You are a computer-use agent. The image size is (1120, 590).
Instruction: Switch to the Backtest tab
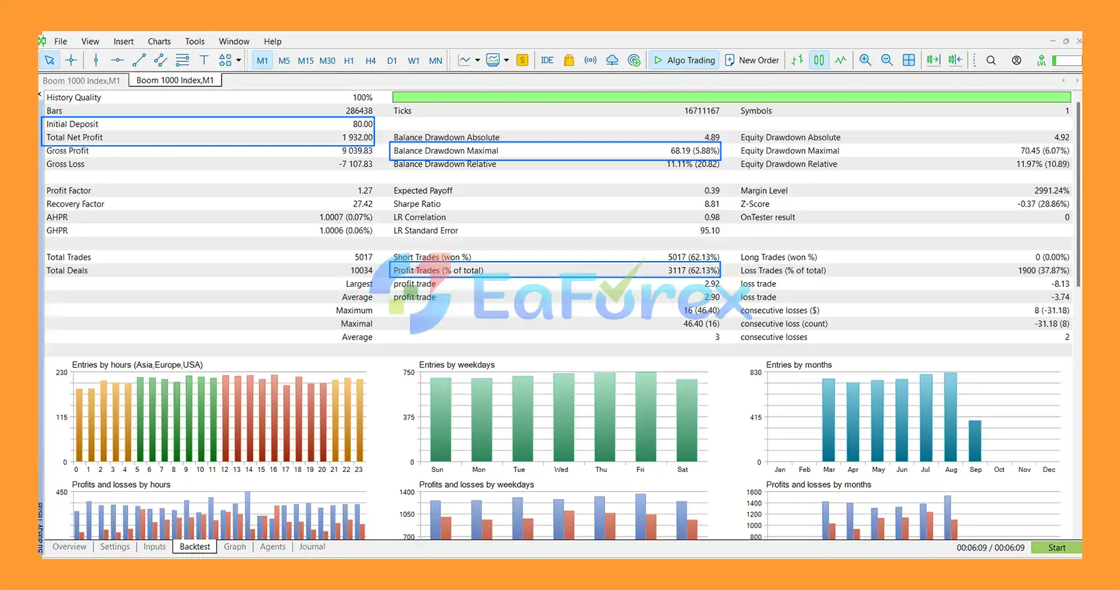[x=195, y=546]
